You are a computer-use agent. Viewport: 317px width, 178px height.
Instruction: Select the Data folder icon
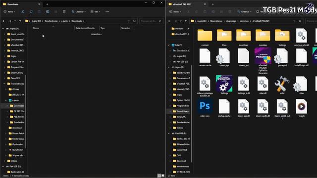[x=224, y=38]
